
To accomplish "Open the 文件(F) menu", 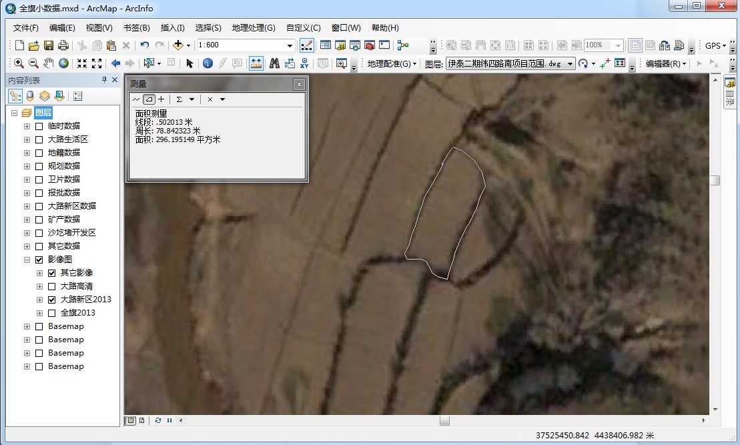I will (x=25, y=28).
